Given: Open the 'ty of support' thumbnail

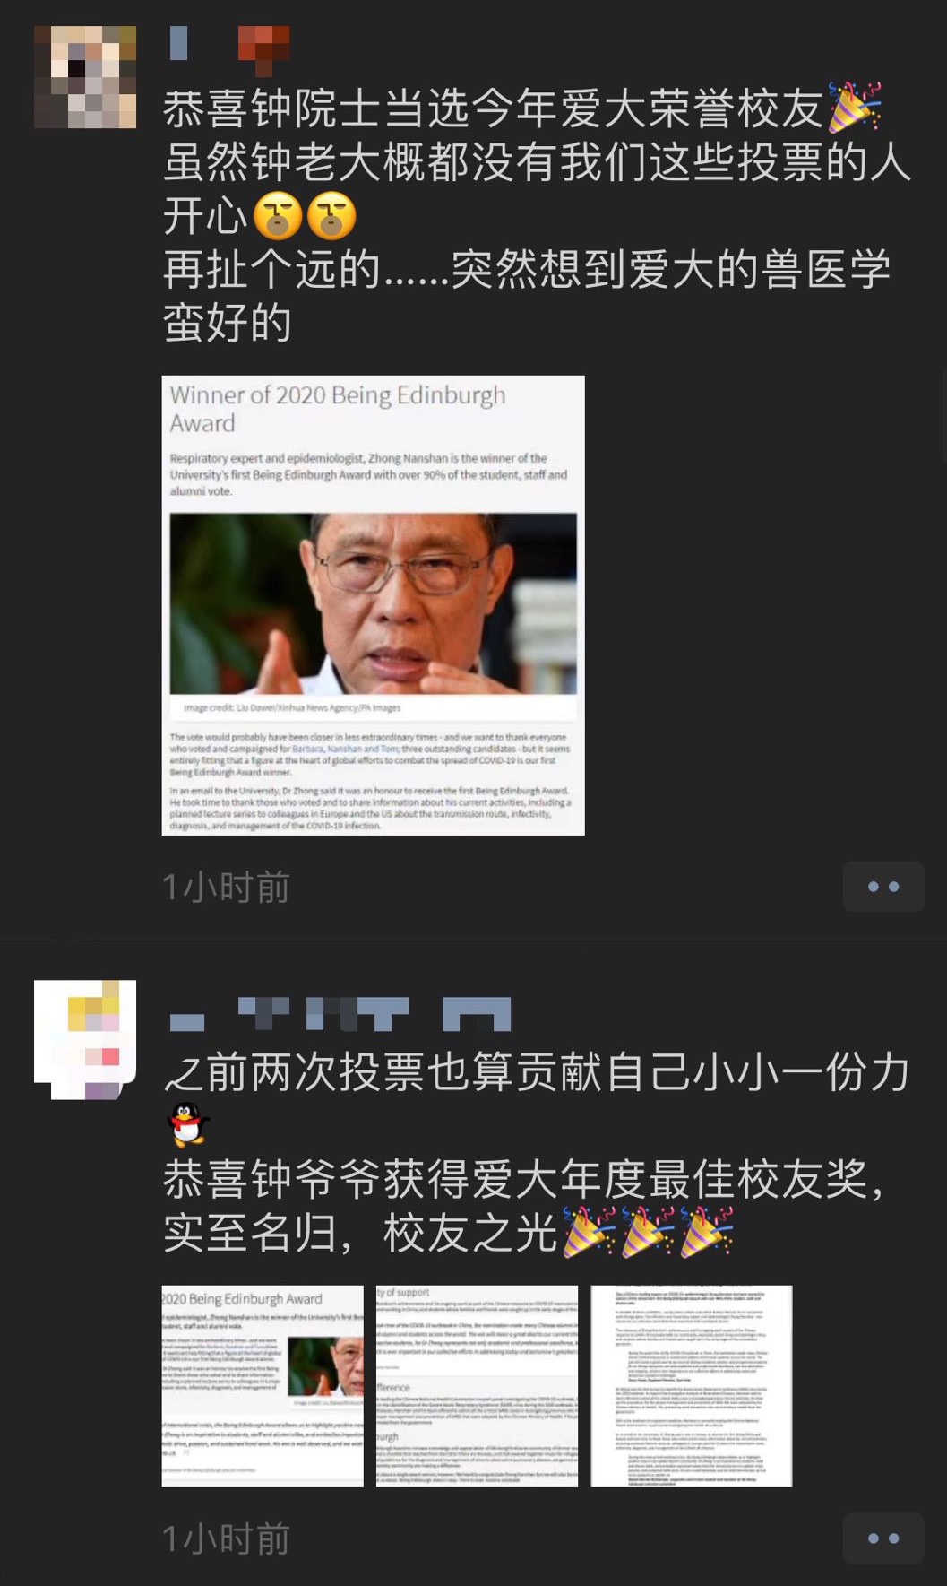Looking at the screenshot, I should coord(477,1386).
